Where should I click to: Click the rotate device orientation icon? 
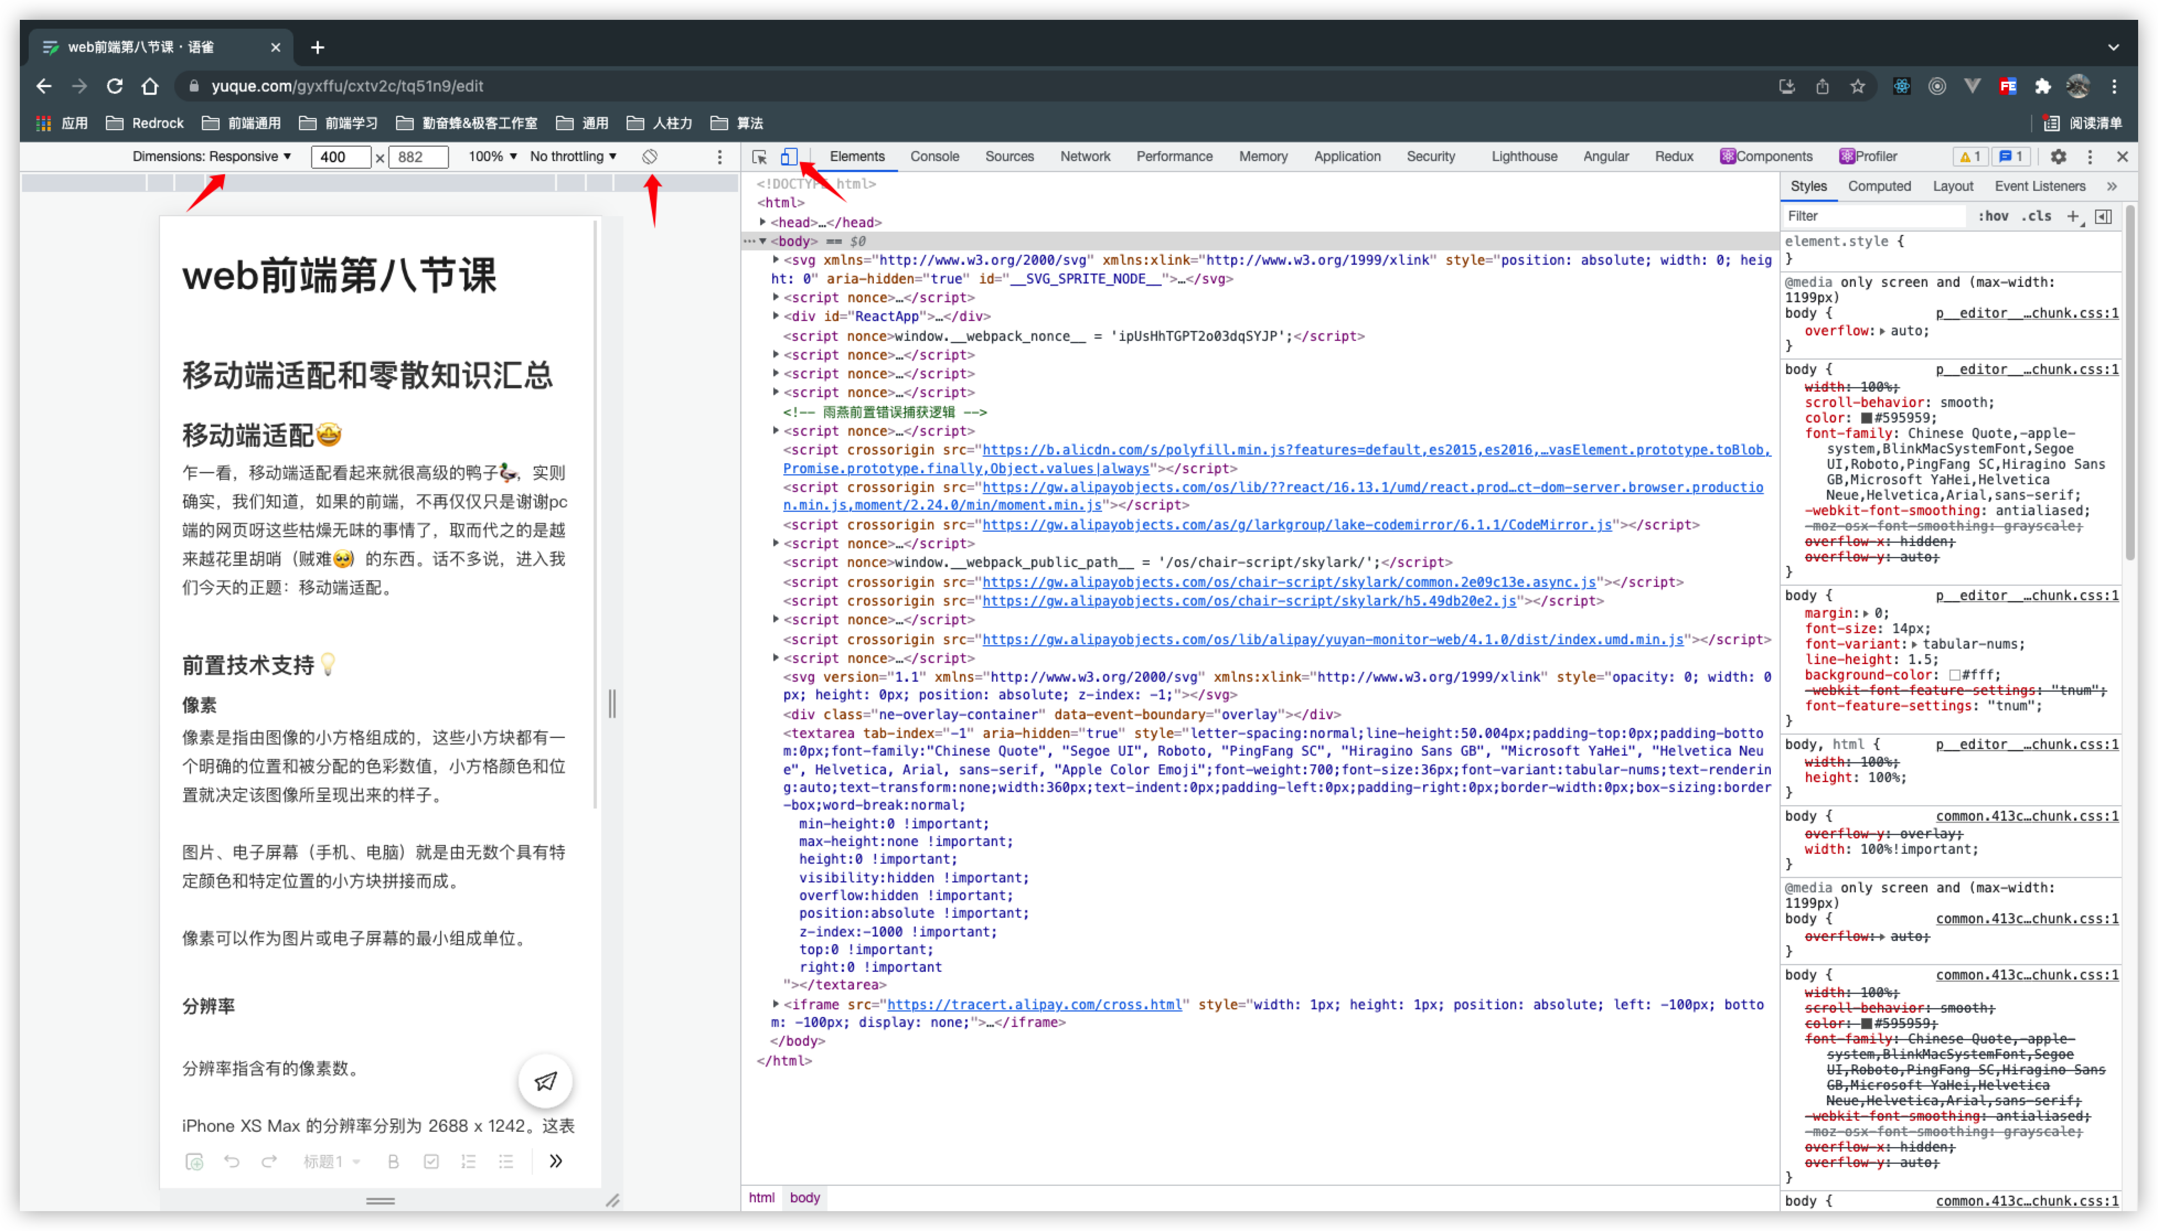click(649, 157)
